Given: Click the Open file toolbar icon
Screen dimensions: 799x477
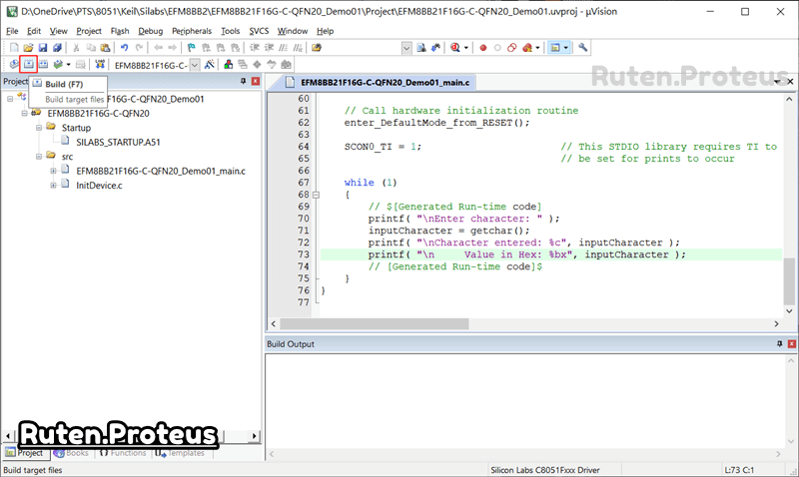Looking at the screenshot, I should click(28, 47).
